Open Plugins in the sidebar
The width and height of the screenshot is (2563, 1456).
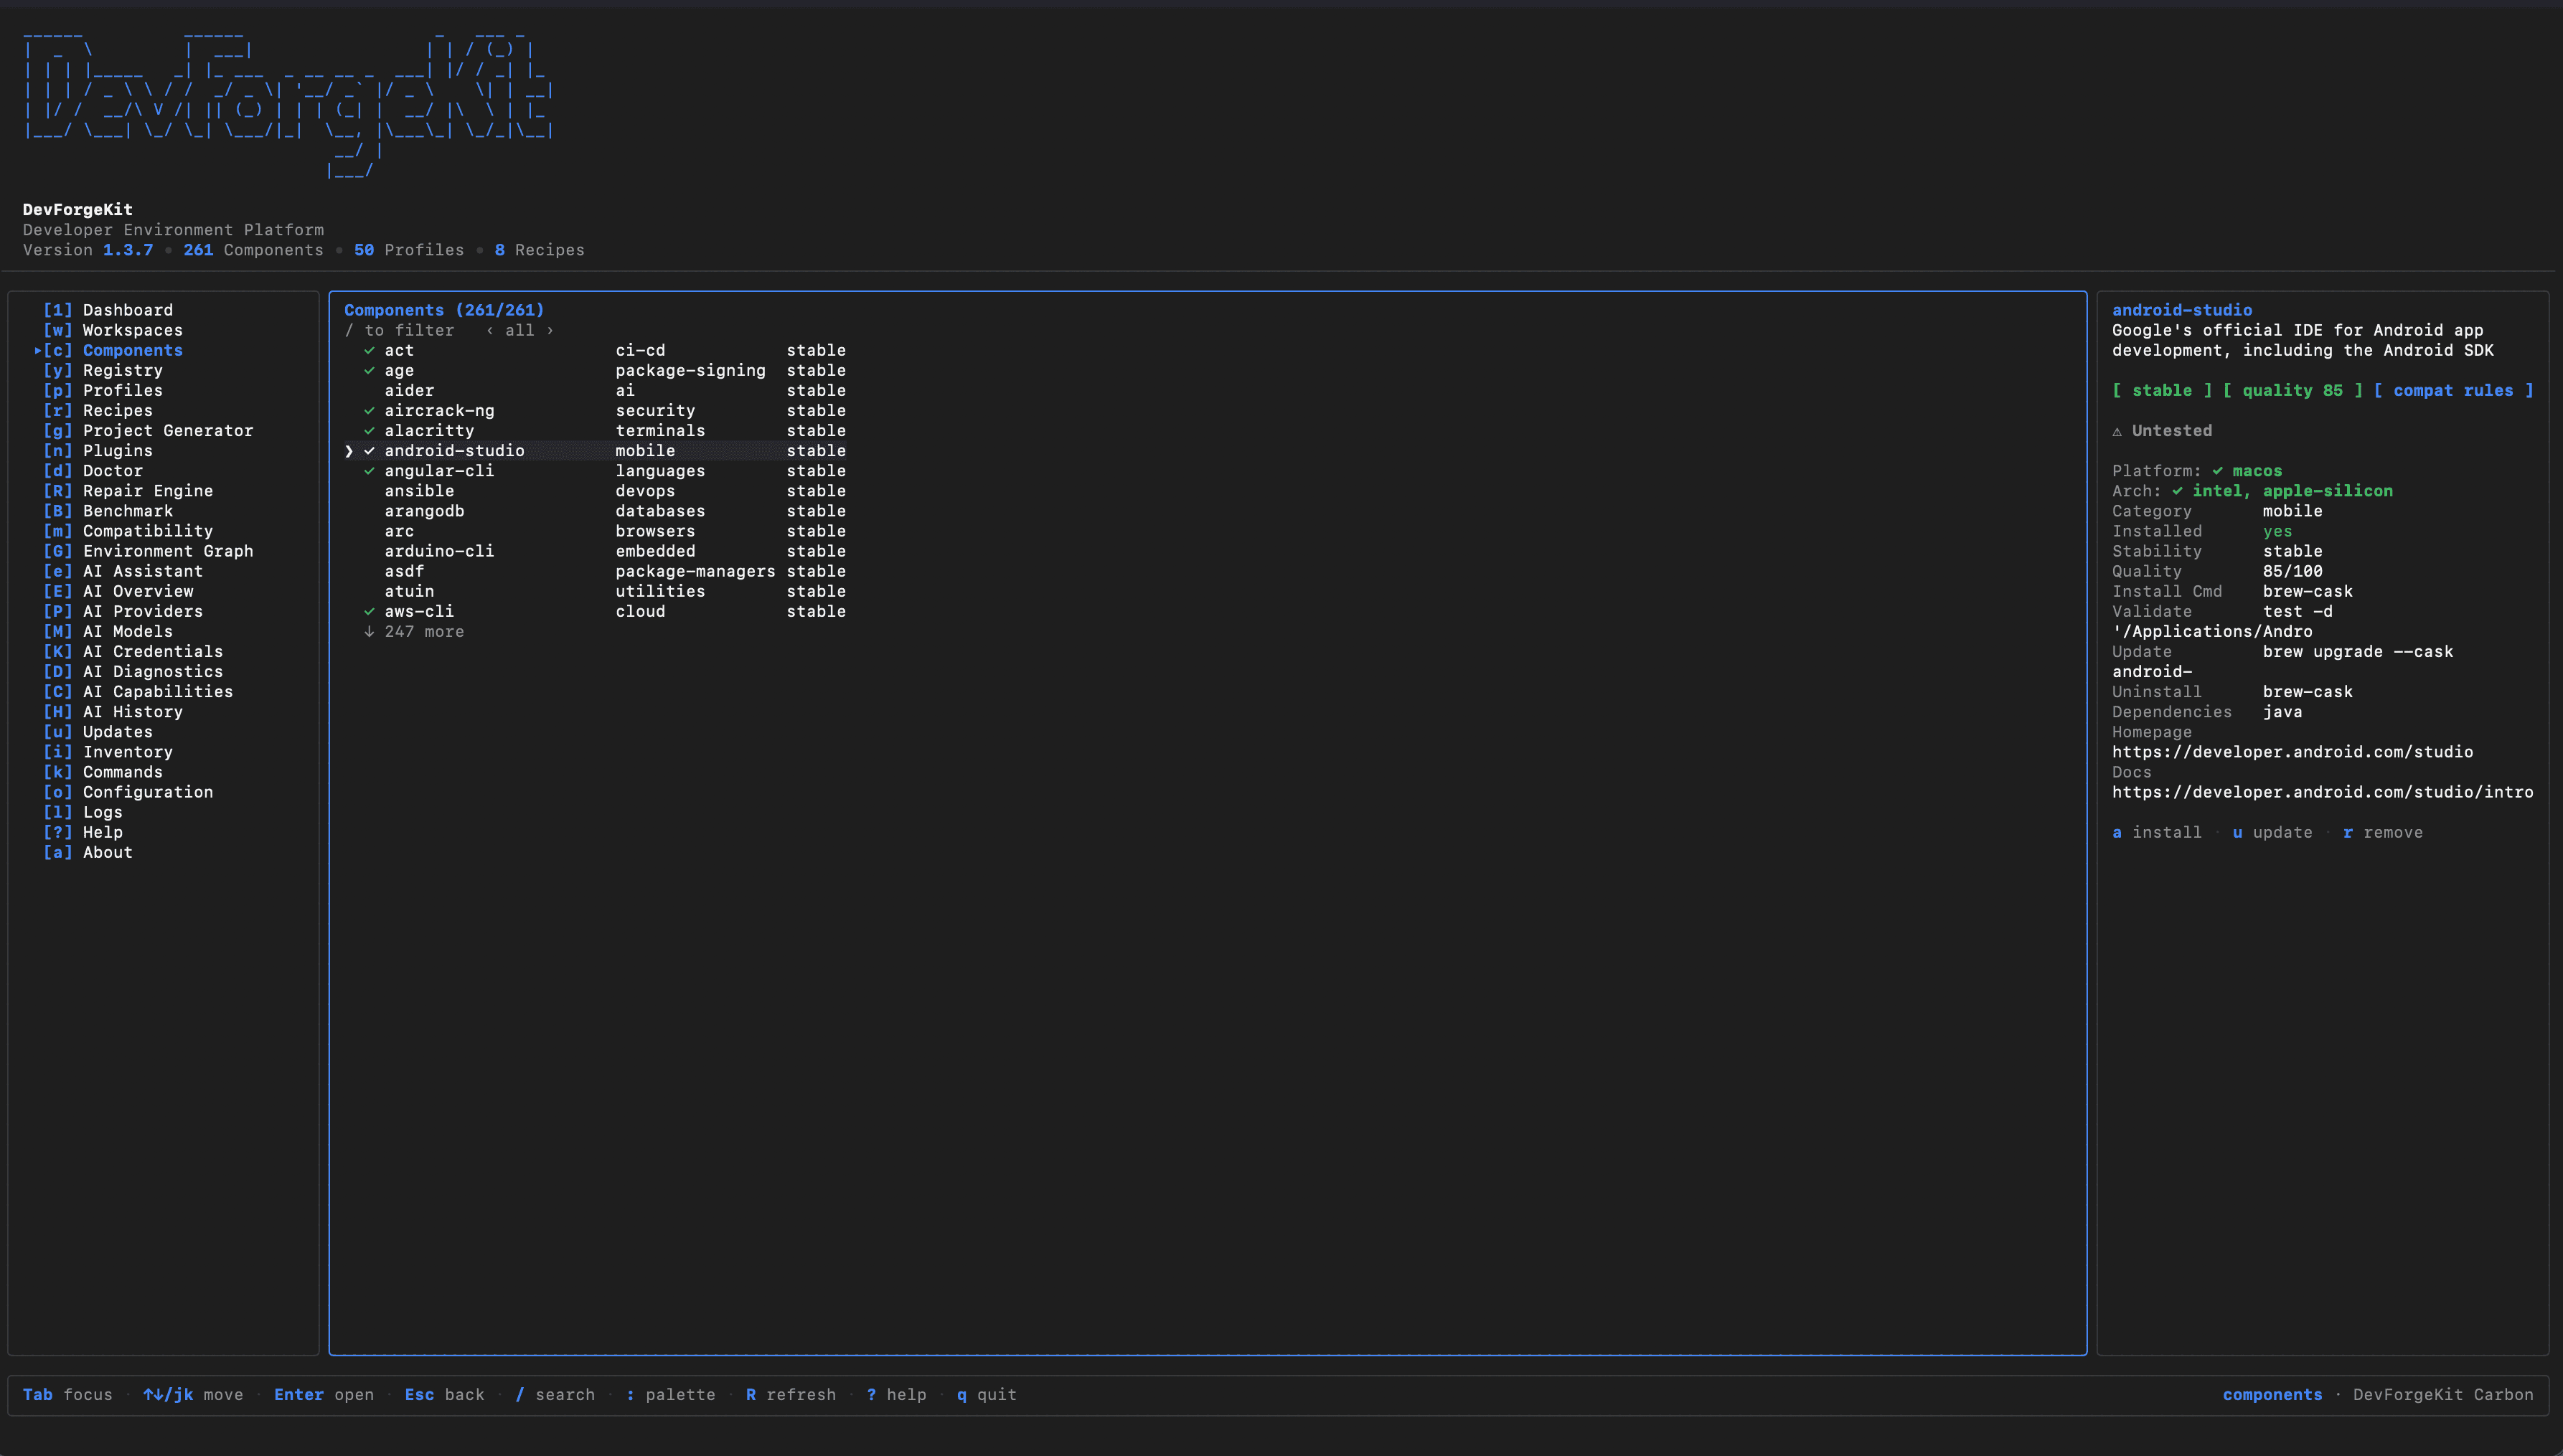pyautogui.click(x=98, y=450)
